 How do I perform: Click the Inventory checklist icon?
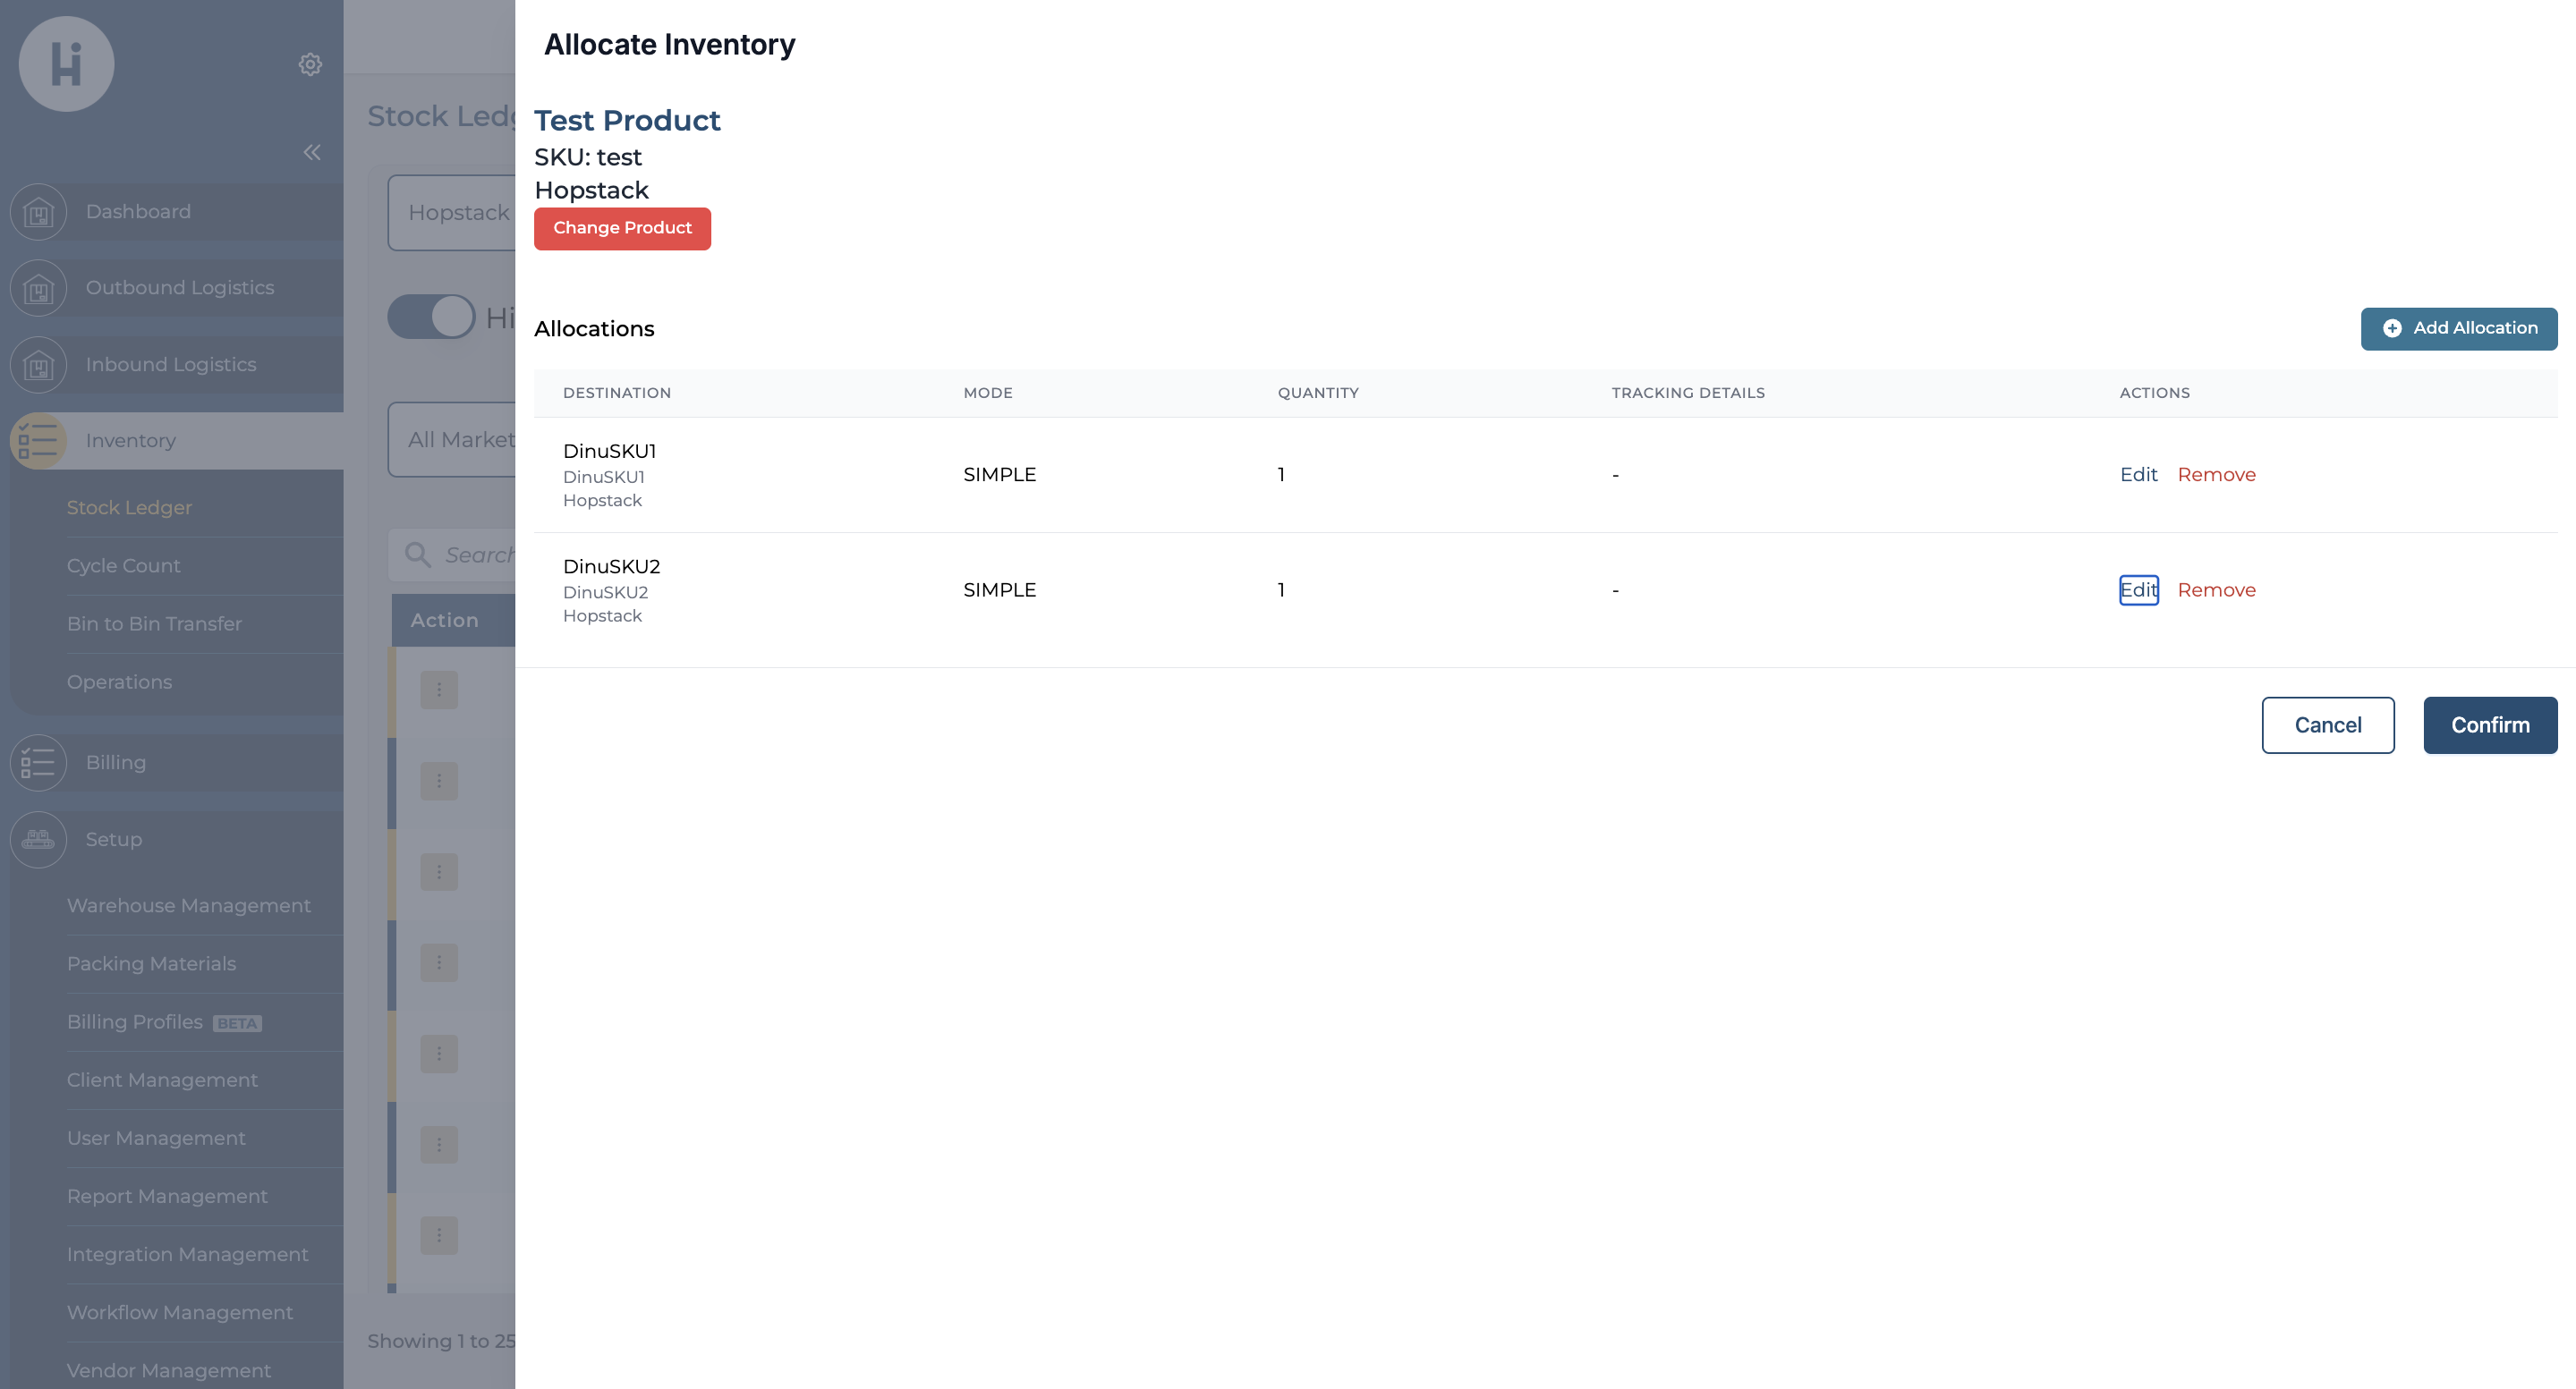[x=38, y=441]
